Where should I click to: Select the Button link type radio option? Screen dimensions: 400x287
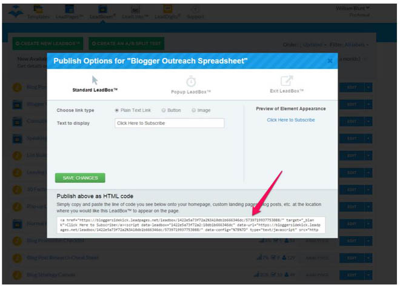click(164, 110)
